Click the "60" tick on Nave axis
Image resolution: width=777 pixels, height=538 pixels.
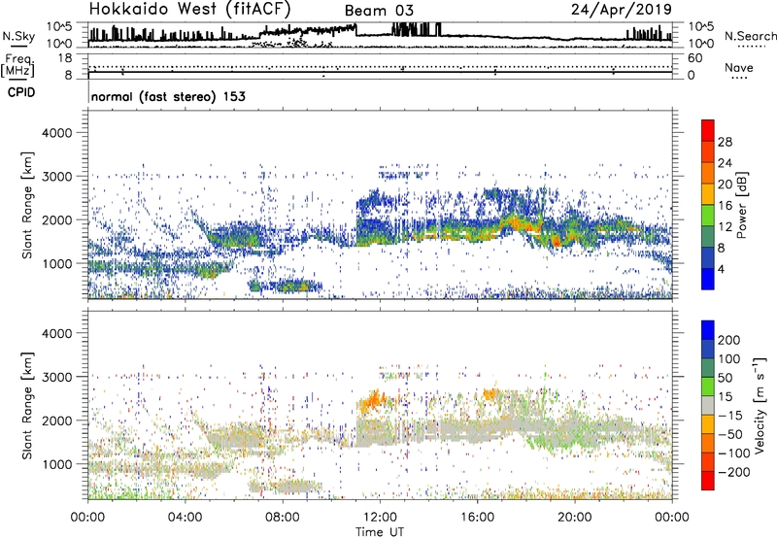pyautogui.click(x=694, y=58)
